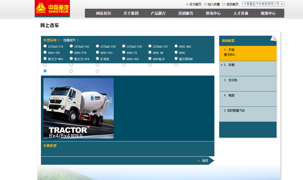
Task: Select the 矿用车 radio button
Action: pyautogui.click(x=97, y=59)
